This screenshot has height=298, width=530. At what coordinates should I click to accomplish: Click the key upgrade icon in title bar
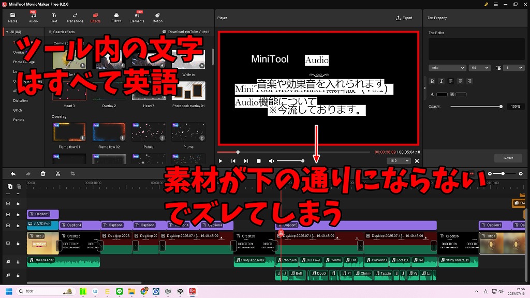click(486, 4)
